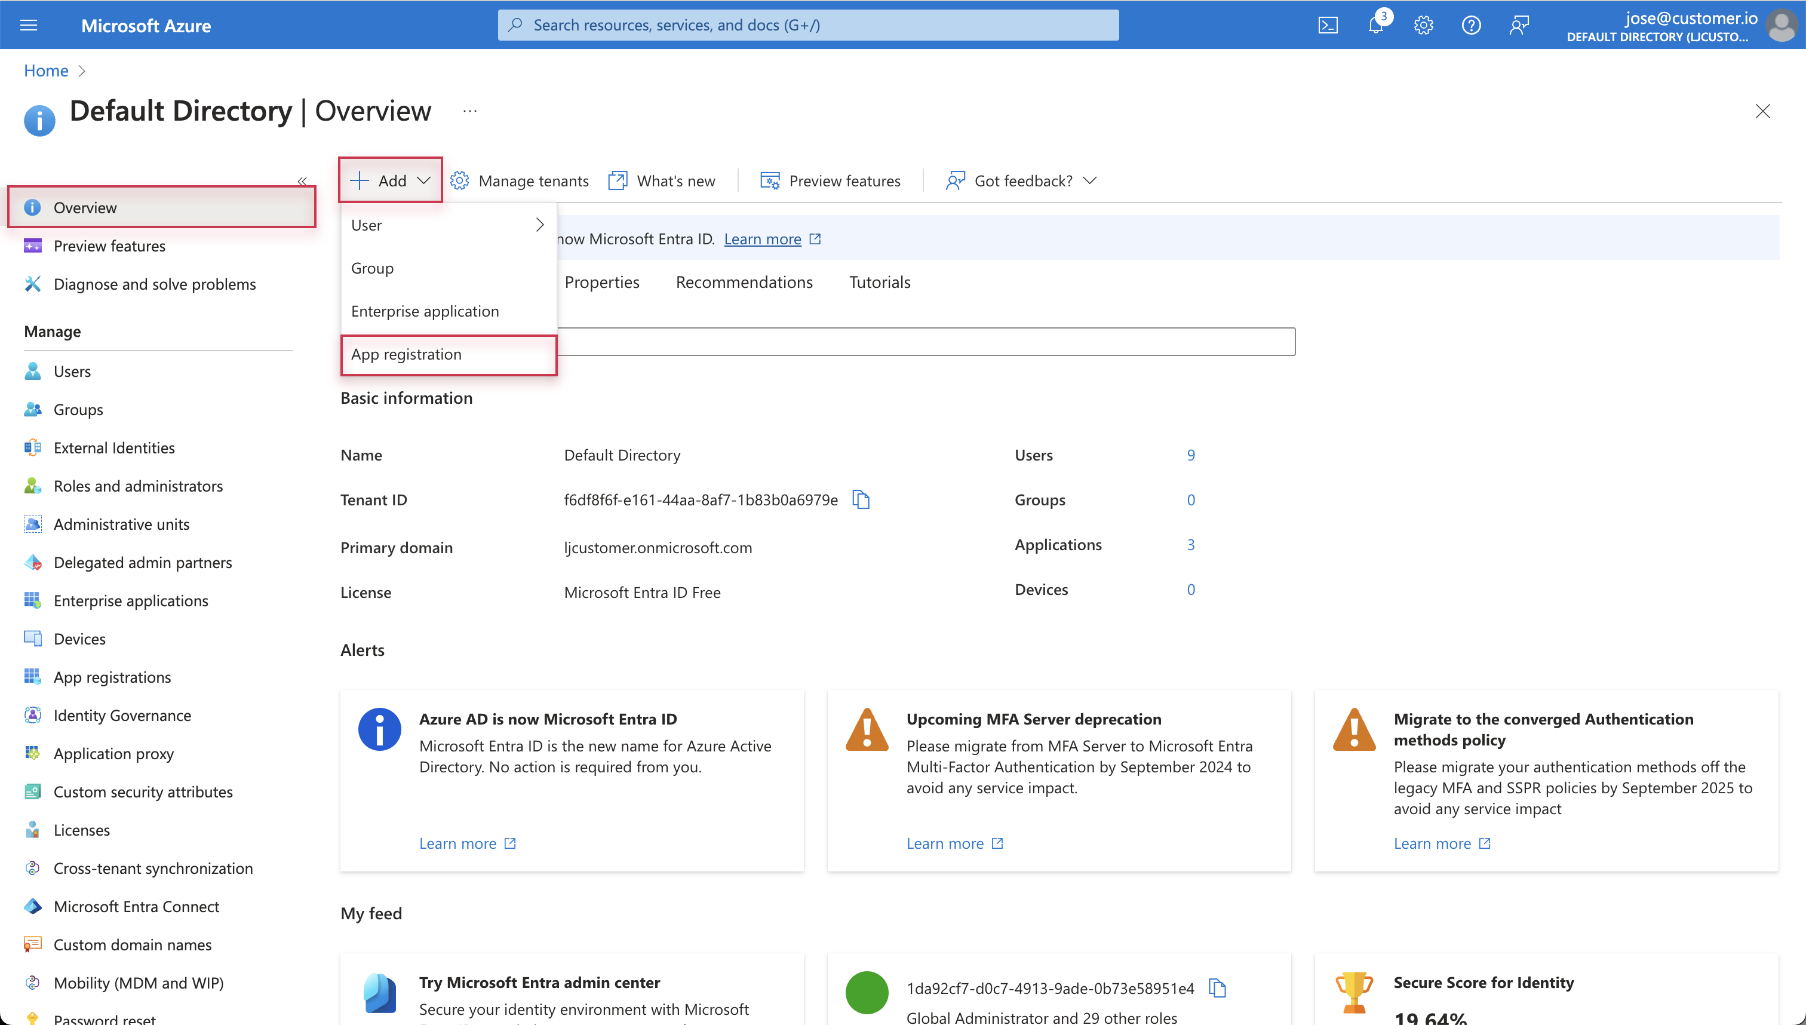Click Microsoft Azure portal logo text
1806x1025 pixels.
pos(146,25)
